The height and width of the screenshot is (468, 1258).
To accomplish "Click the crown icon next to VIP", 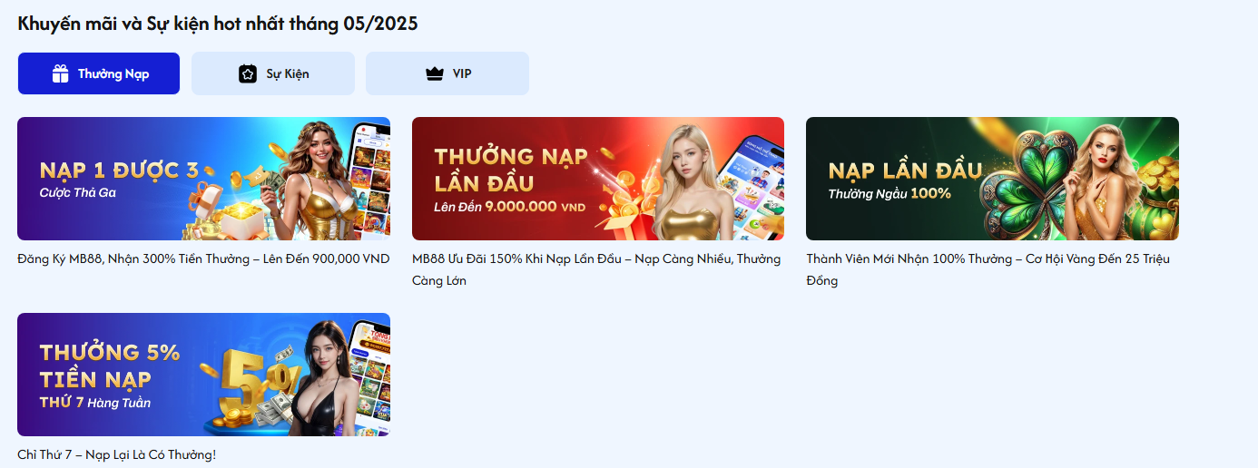I will tap(434, 74).
